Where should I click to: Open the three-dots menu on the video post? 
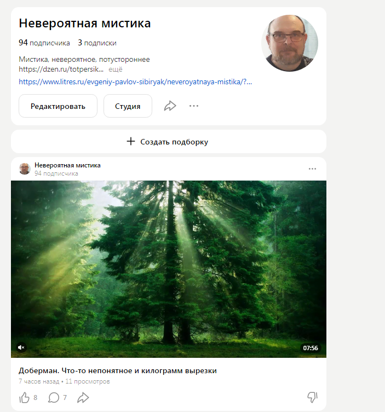click(x=312, y=169)
